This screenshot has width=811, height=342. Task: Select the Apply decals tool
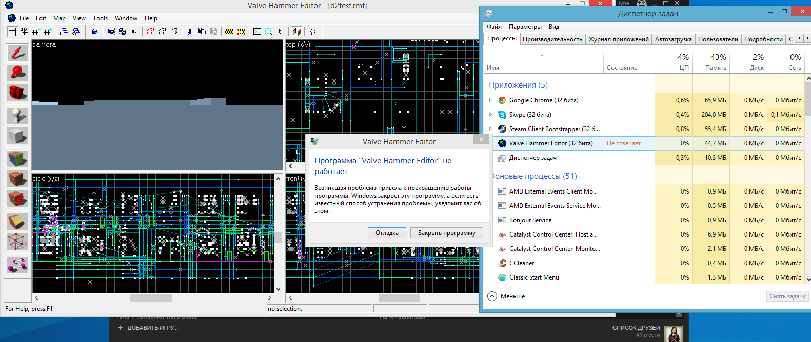tap(17, 199)
